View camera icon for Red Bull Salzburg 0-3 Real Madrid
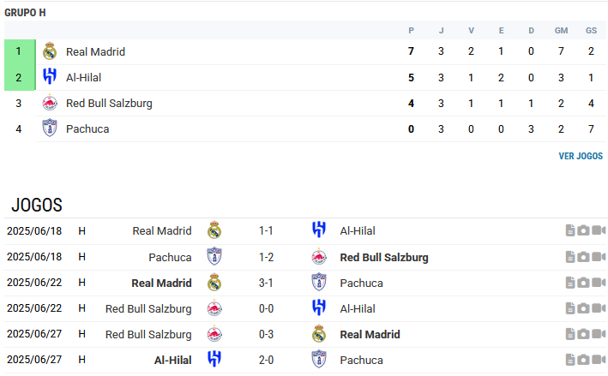This screenshot has width=608, height=376. (x=584, y=334)
